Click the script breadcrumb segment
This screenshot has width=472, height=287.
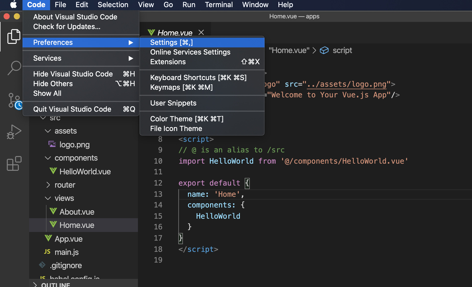[x=342, y=50]
